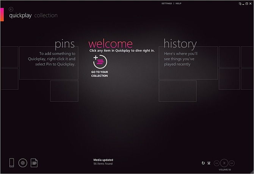Click the '56 items found' status
This screenshot has width=254, height=174.
[103, 164]
